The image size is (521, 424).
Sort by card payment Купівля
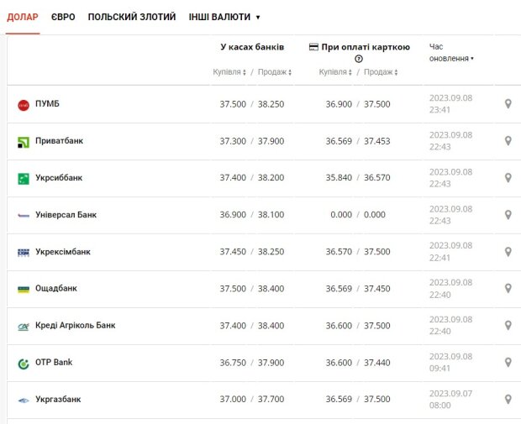coord(335,72)
